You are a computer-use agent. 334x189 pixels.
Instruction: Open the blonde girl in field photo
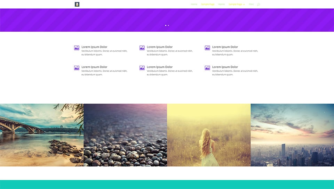pyautogui.click(x=209, y=135)
